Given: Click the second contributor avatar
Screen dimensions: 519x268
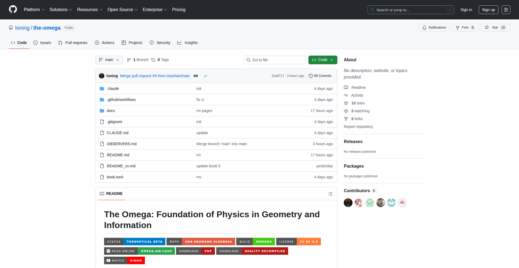Looking at the screenshot, I should pyautogui.click(x=359, y=203).
